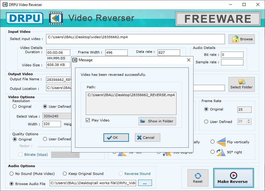Browse for an input video file

coord(241,39)
